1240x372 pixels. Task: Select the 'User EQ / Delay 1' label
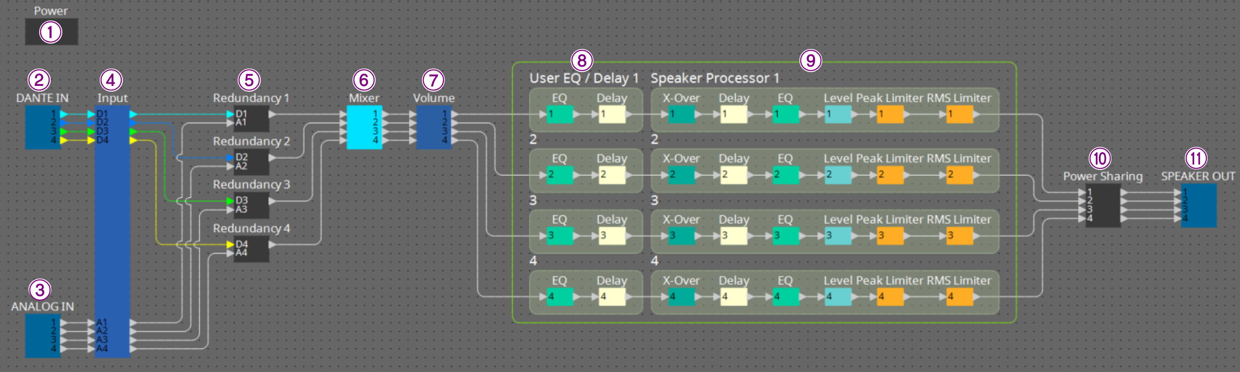[x=584, y=78]
